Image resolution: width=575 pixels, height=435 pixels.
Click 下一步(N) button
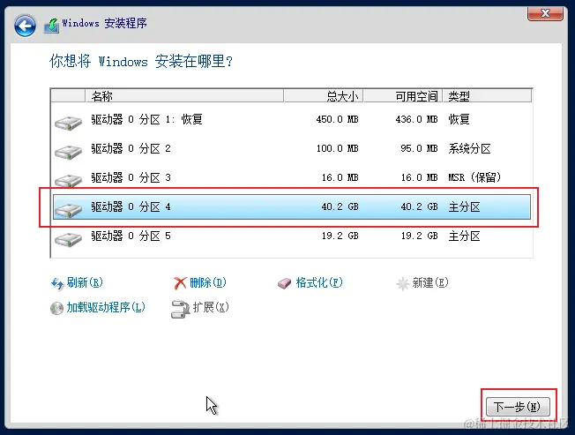518,407
